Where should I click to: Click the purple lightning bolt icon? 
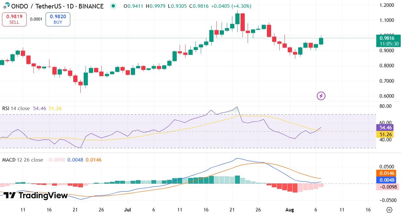point(321,96)
